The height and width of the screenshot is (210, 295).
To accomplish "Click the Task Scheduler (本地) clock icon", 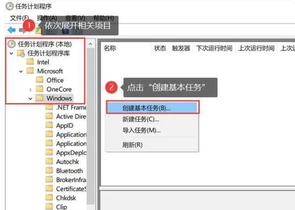I will [x=11, y=44].
